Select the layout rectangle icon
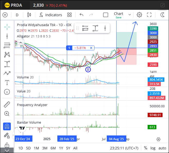The width and height of the screenshot is (169, 153). click(105, 15)
